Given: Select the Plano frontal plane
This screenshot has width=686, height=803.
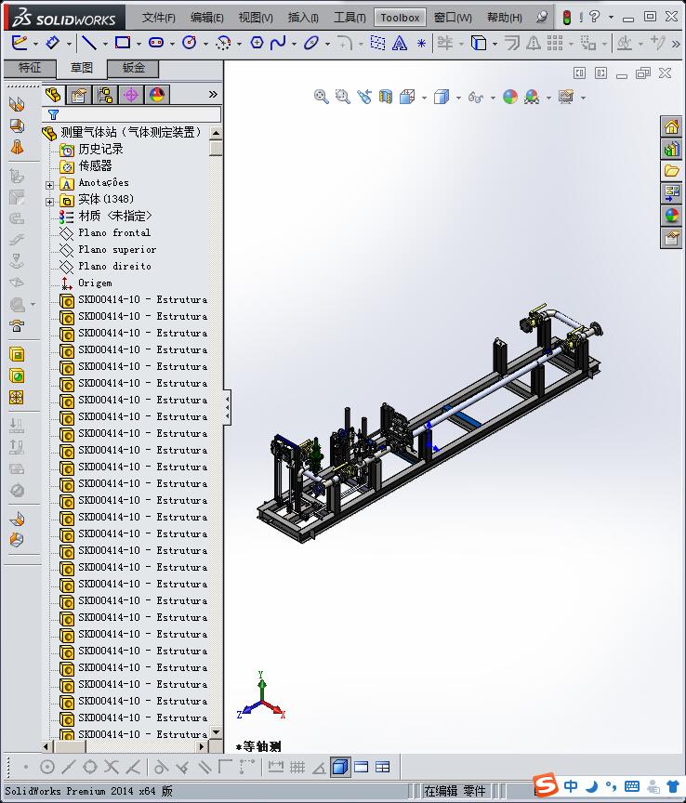Looking at the screenshot, I should pos(114,232).
